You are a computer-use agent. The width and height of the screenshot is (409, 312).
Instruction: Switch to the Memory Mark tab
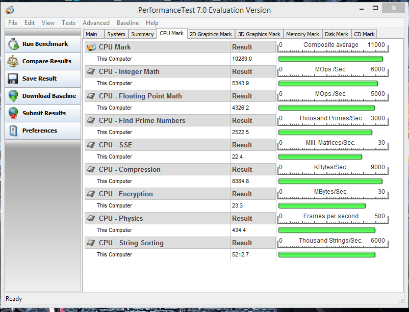coord(302,34)
